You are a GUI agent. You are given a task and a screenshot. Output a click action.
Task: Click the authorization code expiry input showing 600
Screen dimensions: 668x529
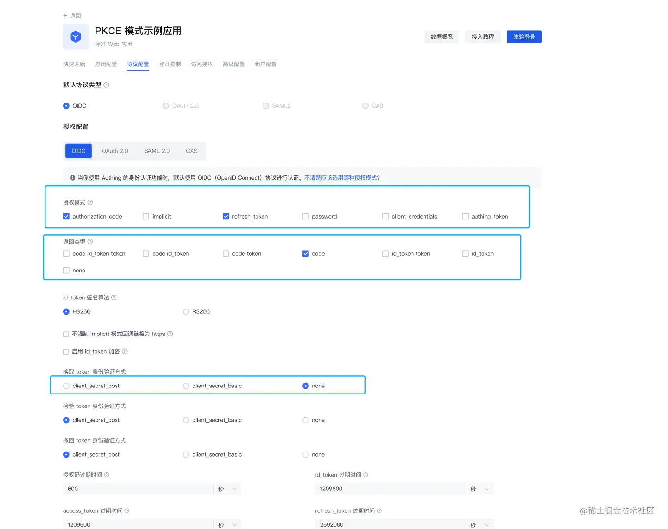point(138,489)
